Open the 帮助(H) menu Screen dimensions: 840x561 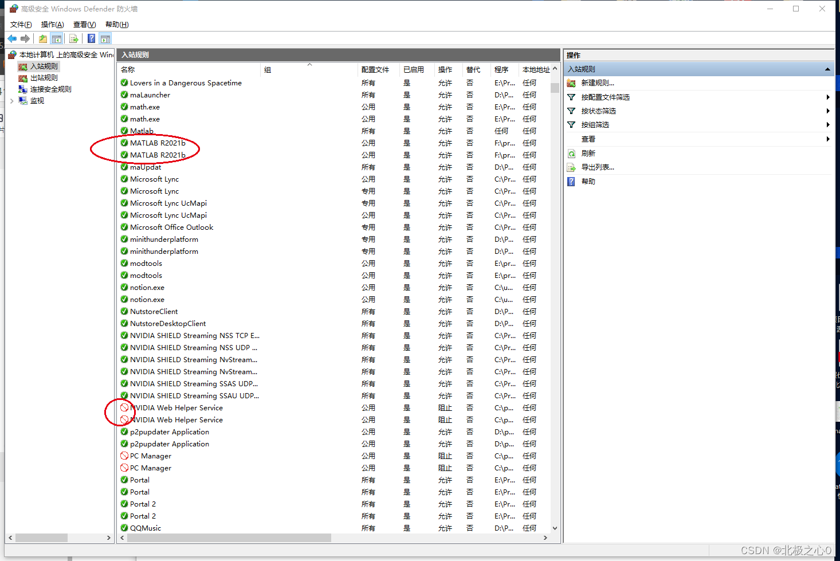tap(117, 25)
